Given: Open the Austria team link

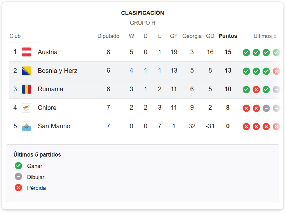Looking at the screenshot, I should click(x=48, y=52).
